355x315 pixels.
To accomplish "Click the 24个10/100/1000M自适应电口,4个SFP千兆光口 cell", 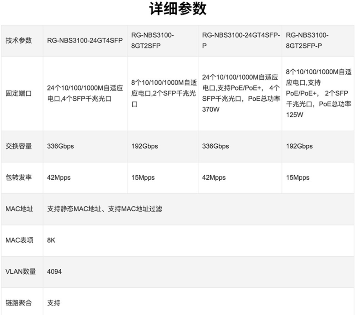I will (85, 93).
